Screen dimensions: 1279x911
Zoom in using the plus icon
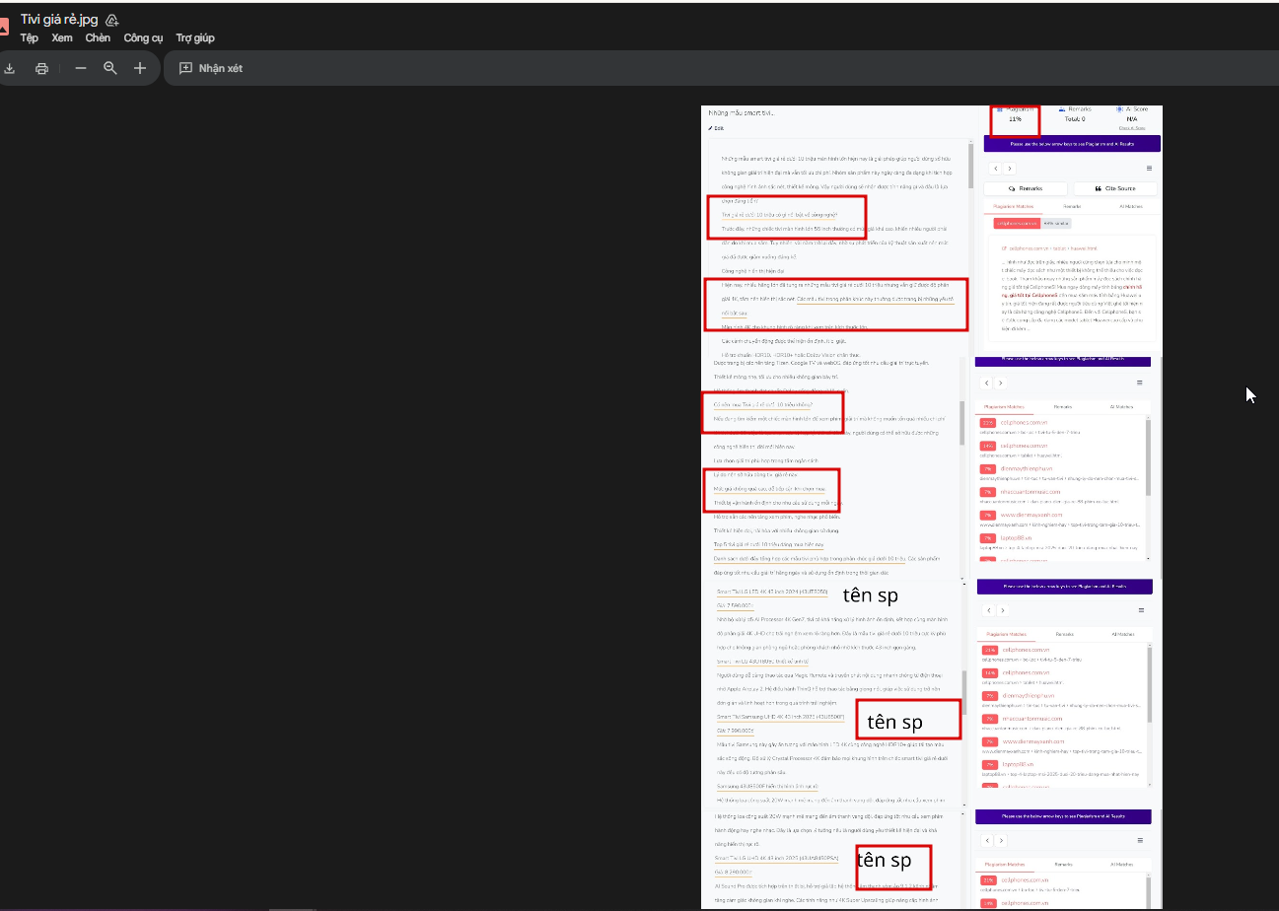pos(140,68)
